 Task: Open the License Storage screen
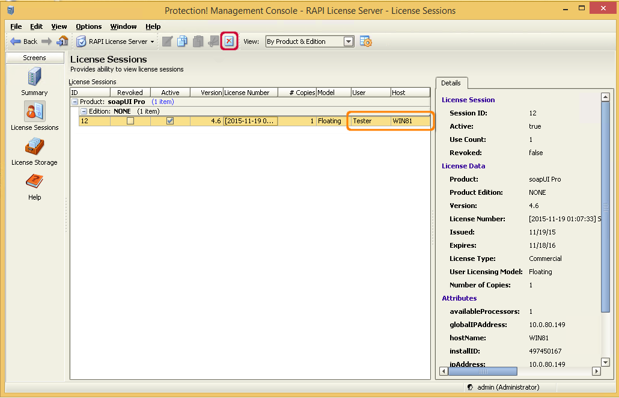click(x=34, y=146)
